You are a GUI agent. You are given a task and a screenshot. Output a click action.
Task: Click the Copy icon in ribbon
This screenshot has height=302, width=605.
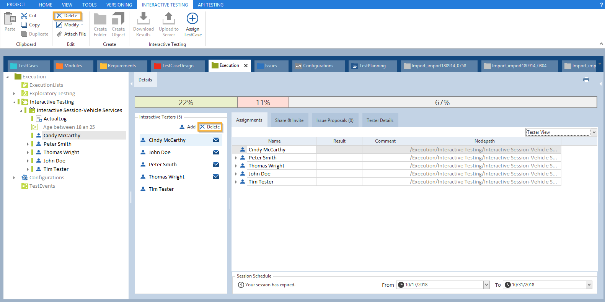24,25
